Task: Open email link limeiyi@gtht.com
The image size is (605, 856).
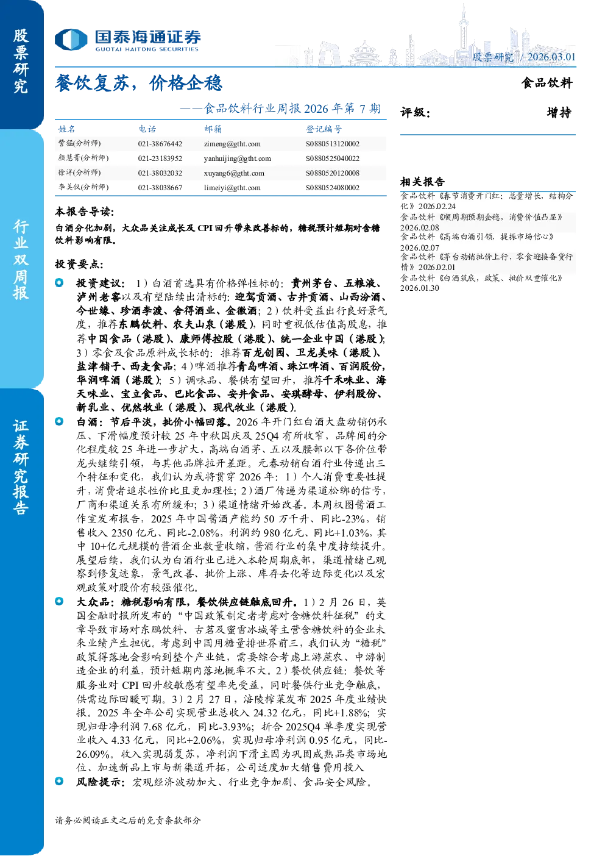Action: tap(232, 188)
